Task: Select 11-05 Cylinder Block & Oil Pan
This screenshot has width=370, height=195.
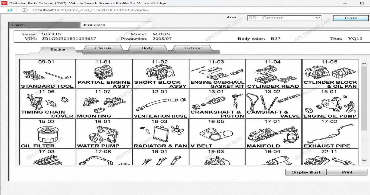Action: 330,74
